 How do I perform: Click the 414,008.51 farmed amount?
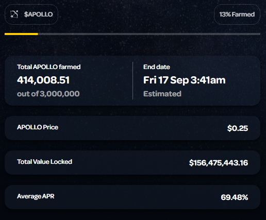(43, 80)
